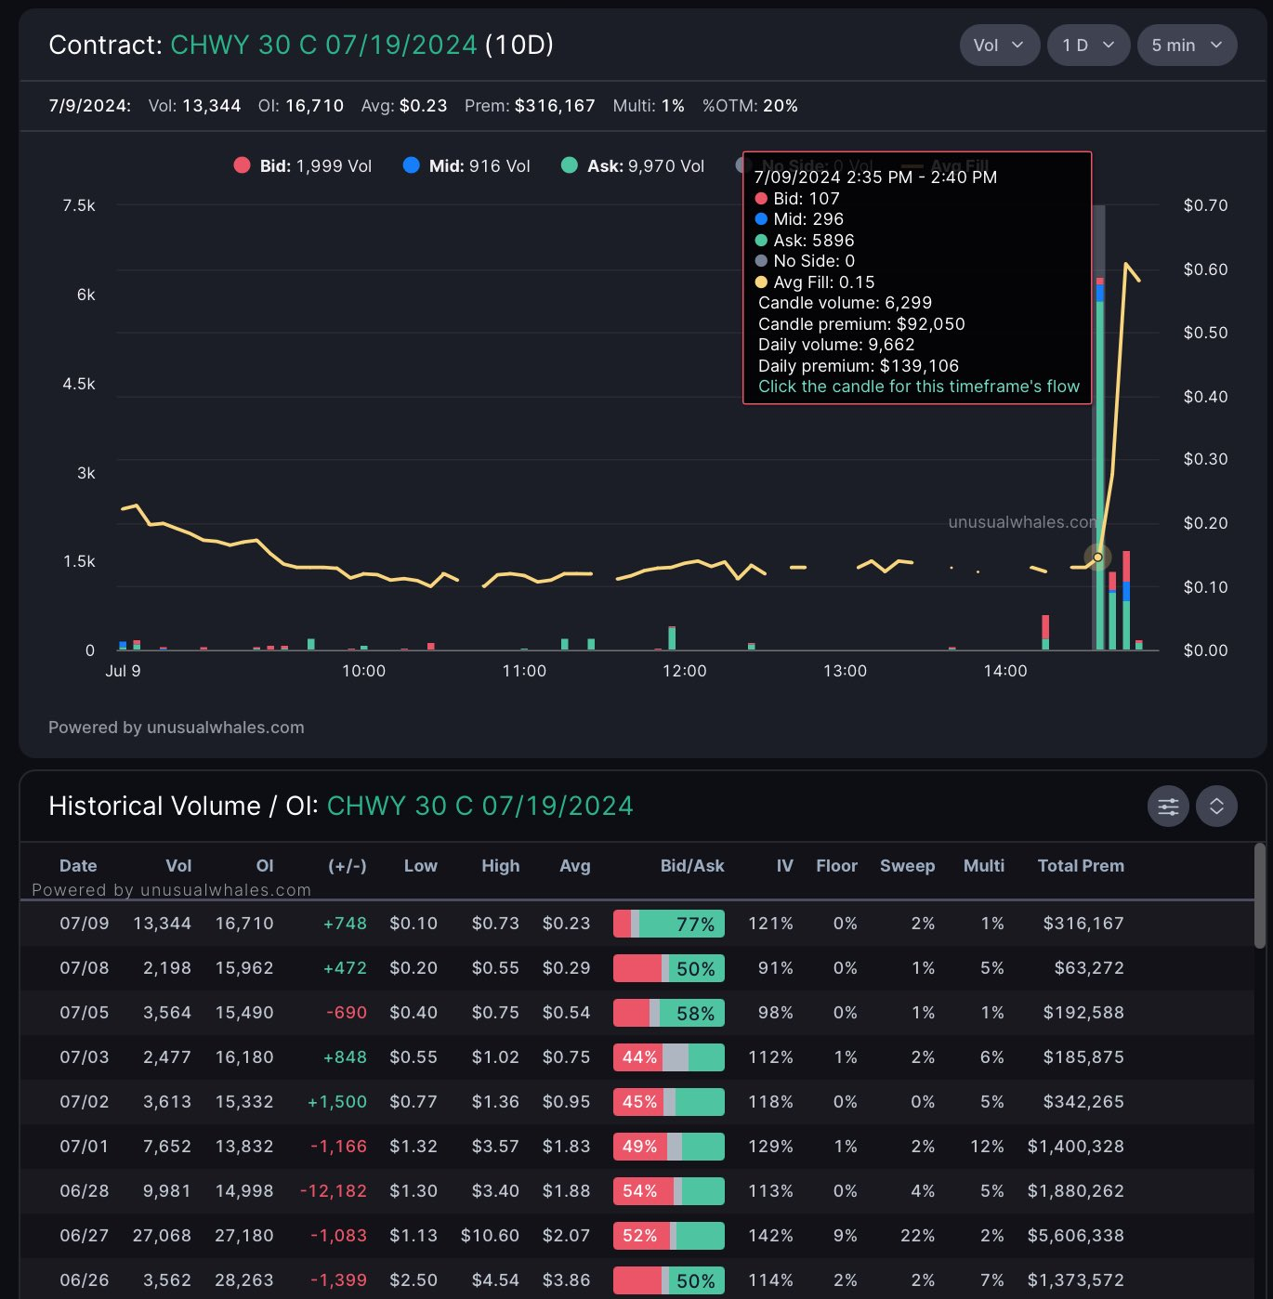Image resolution: width=1273 pixels, height=1299 pixels.
Task: Select the 07/01 date cell
Action: pyautogui.click(x=85, y=1147)
